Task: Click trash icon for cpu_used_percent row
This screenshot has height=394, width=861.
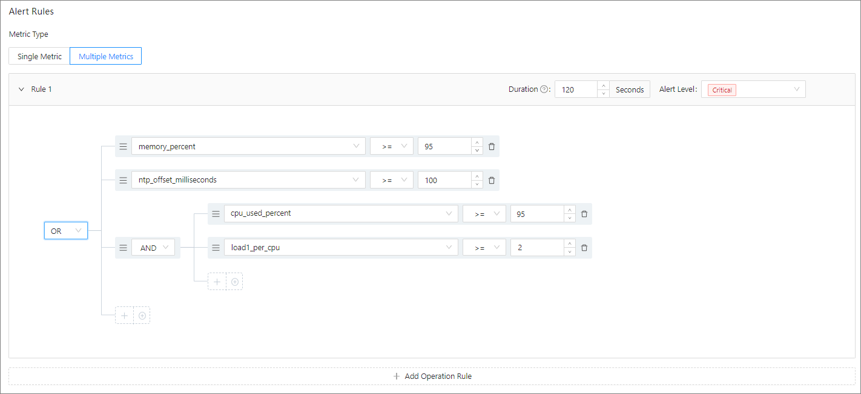Action: pyautogui.click(x=584, y=214)
